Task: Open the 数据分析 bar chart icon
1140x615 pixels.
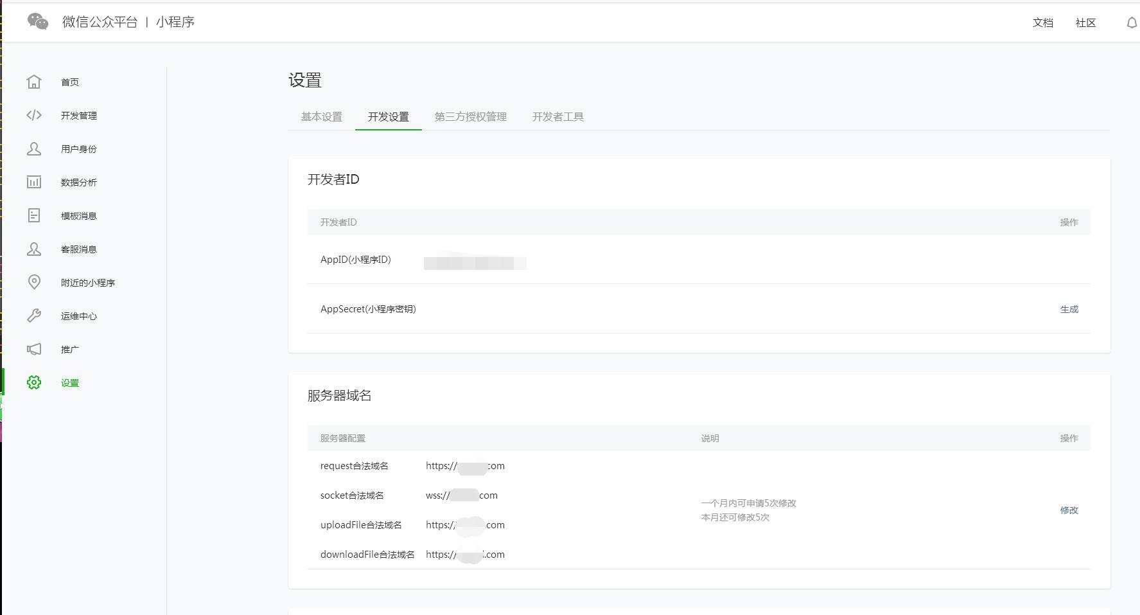Action: click(x=34, y=183)
